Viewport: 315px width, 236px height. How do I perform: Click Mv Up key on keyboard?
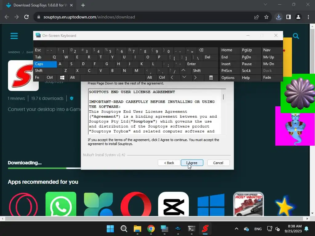(272, 57)
